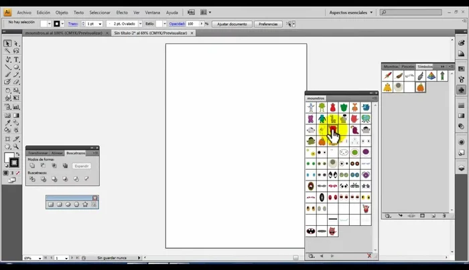Activate the Zoom magnifier tool
This screenshot has width=469, height=270.
coord(16,146)
